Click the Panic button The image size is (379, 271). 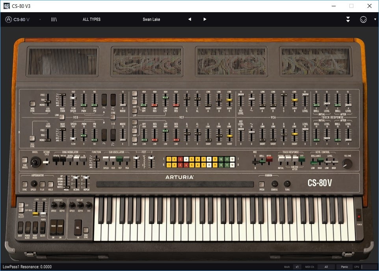[344, 267]
